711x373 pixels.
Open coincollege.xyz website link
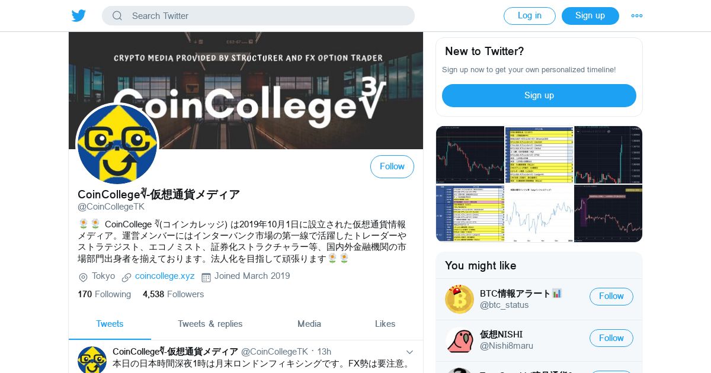click(165, 276)
